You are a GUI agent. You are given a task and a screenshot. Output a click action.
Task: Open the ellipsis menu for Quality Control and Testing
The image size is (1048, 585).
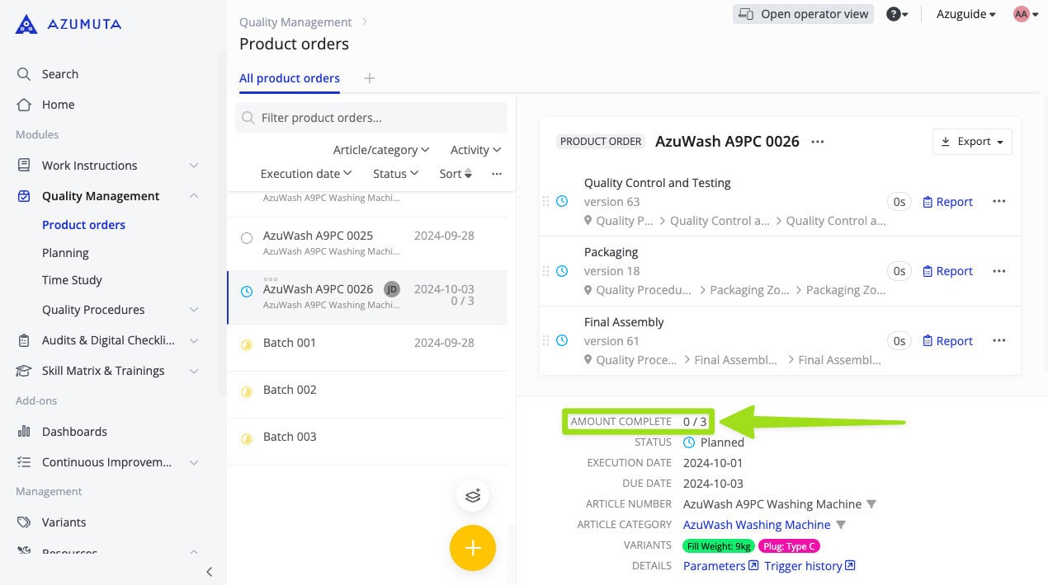[998, 201]
